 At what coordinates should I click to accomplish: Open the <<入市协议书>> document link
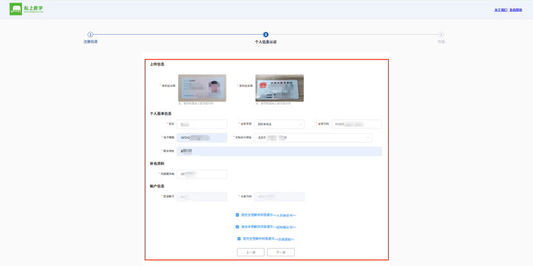(285, 215)
